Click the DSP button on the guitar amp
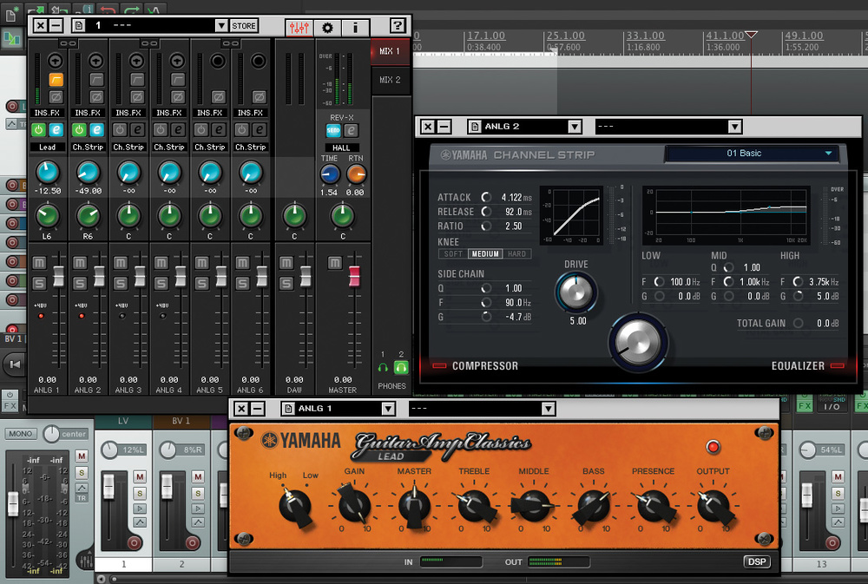 pyautogui.click(x=757, y=561)
